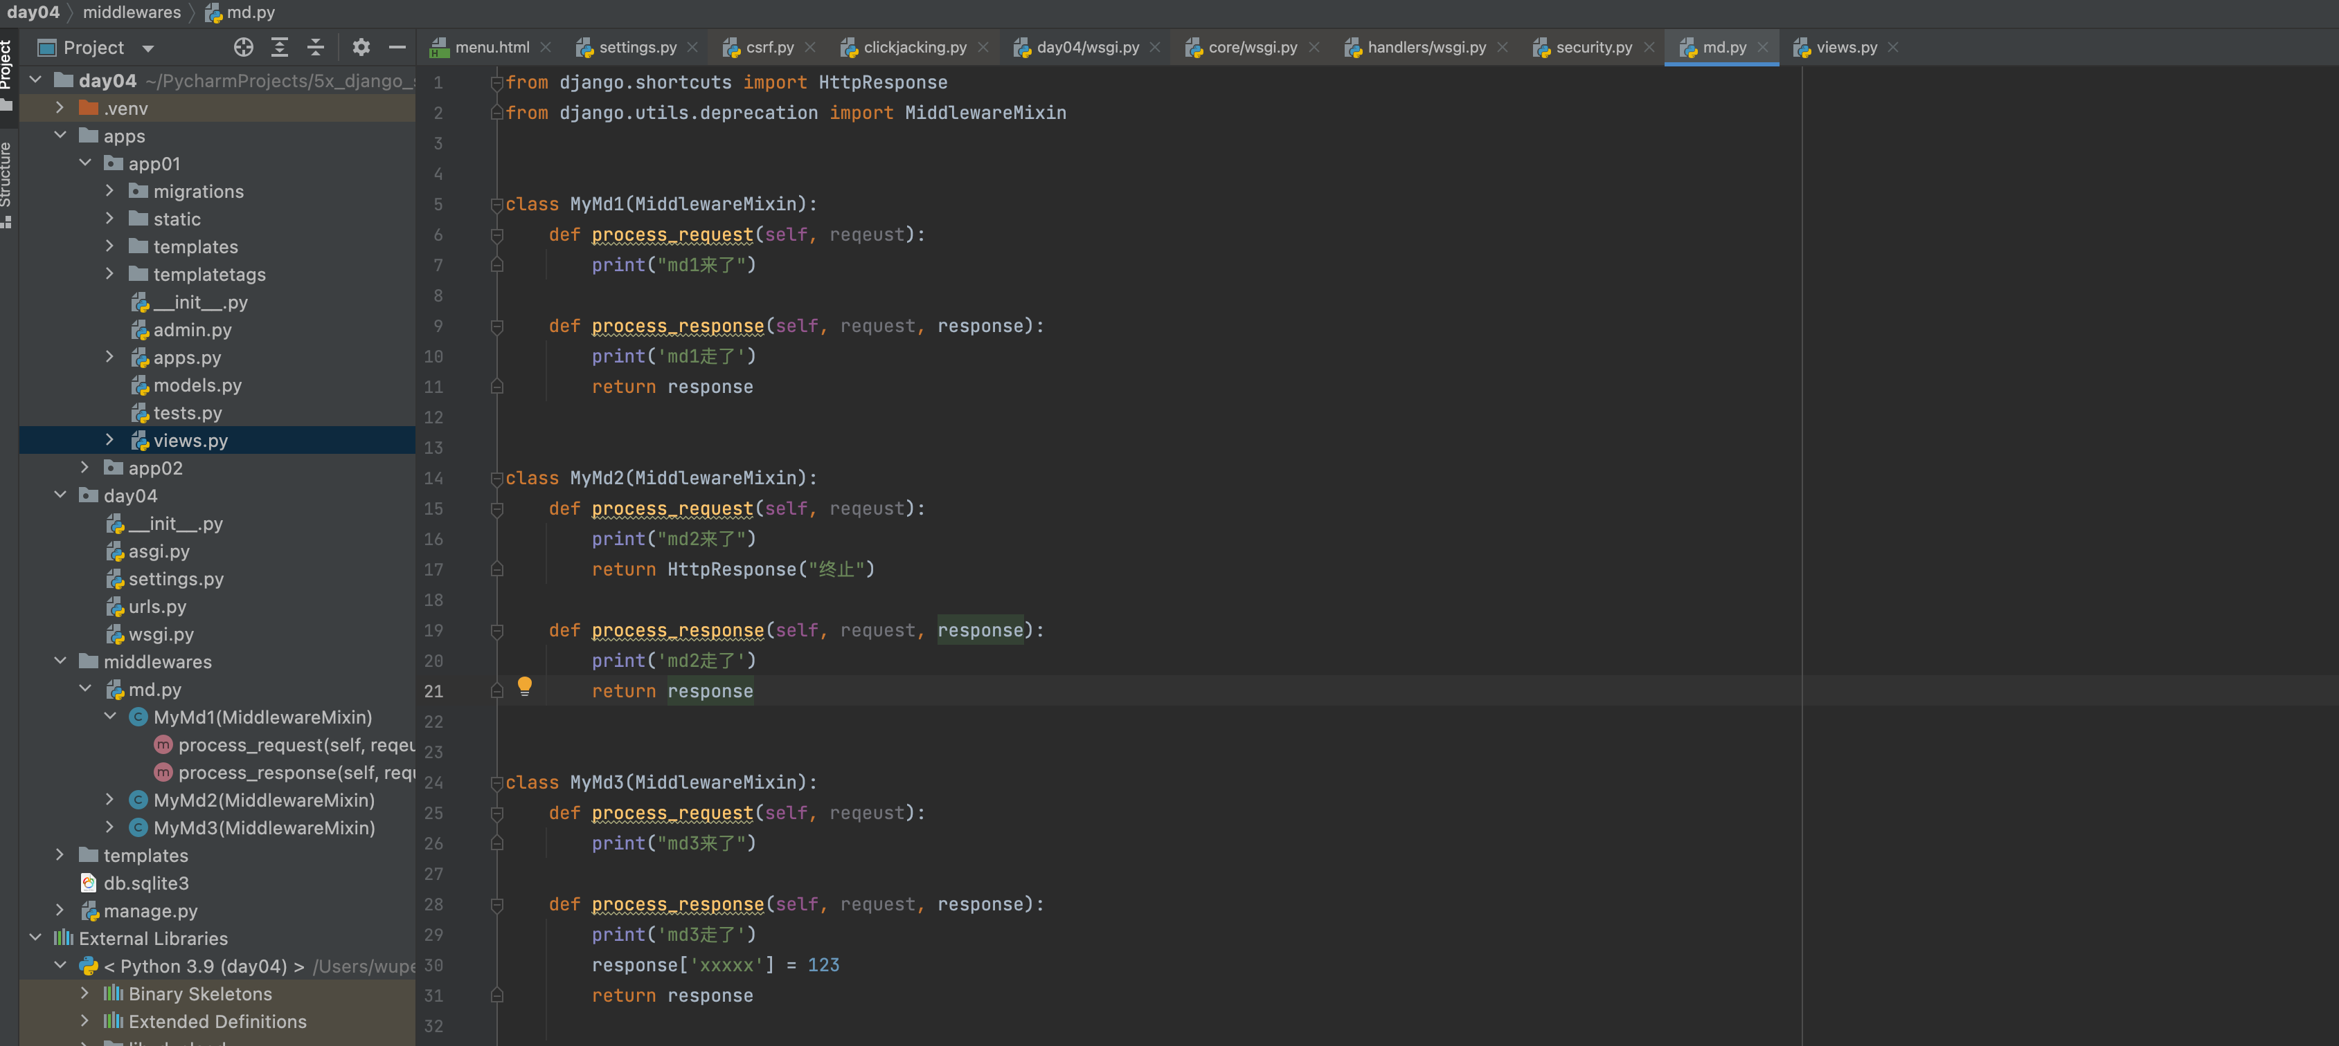Open Project panel settings gear
Viewport: 2339px width, 1046px height.
coord(361,47)
